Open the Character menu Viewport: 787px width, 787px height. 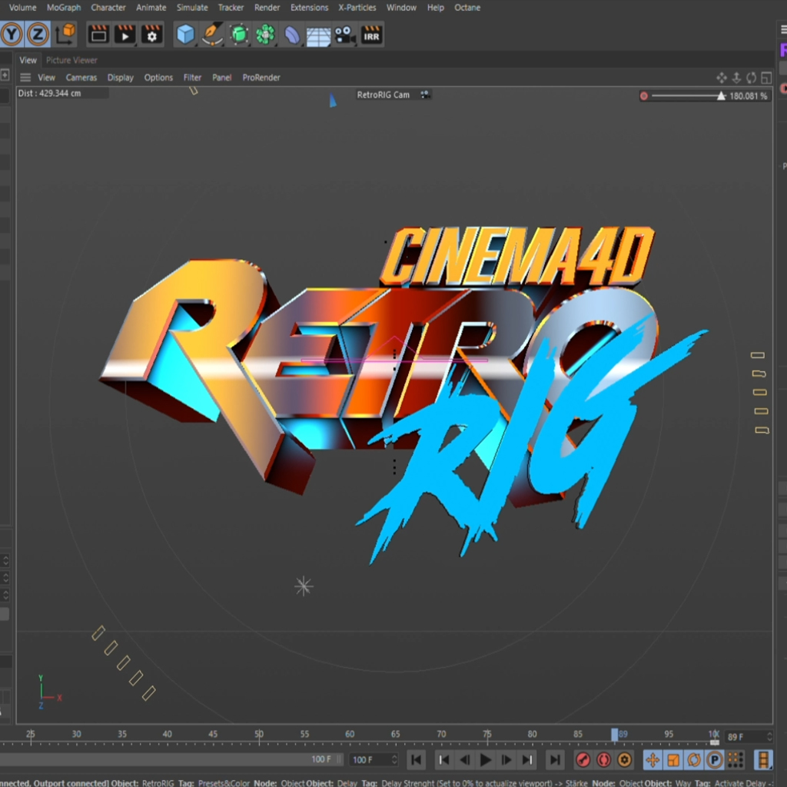click(108, 8)
